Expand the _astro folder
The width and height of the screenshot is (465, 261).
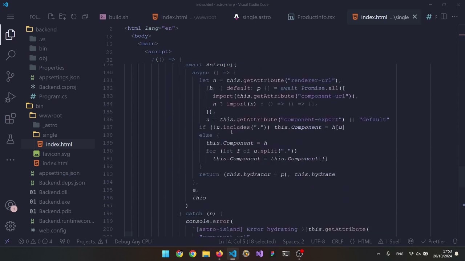point(50,125)
